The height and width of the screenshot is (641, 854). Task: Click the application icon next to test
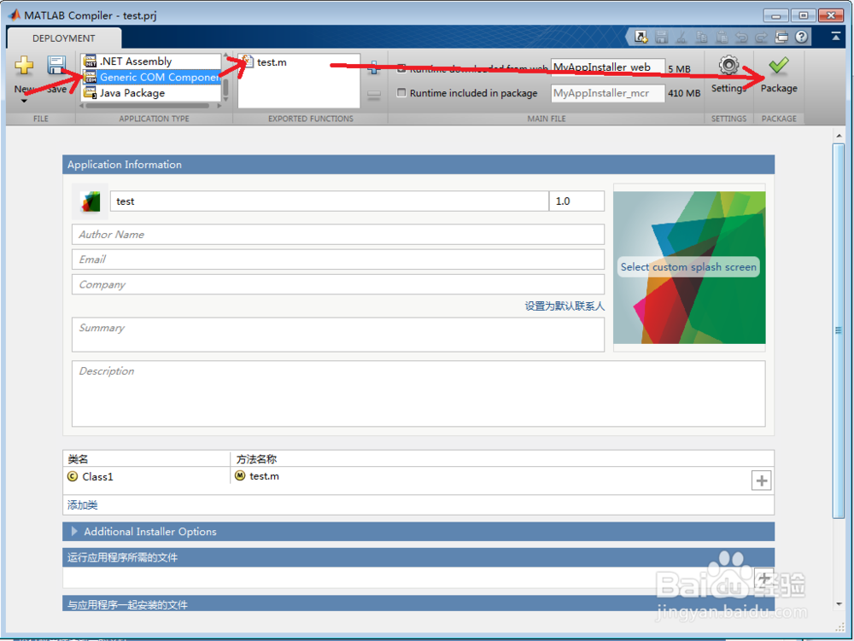[x=91, y=201]
